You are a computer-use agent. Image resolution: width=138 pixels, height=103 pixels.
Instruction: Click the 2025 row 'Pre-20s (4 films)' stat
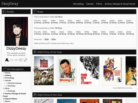tap(38, 22)
